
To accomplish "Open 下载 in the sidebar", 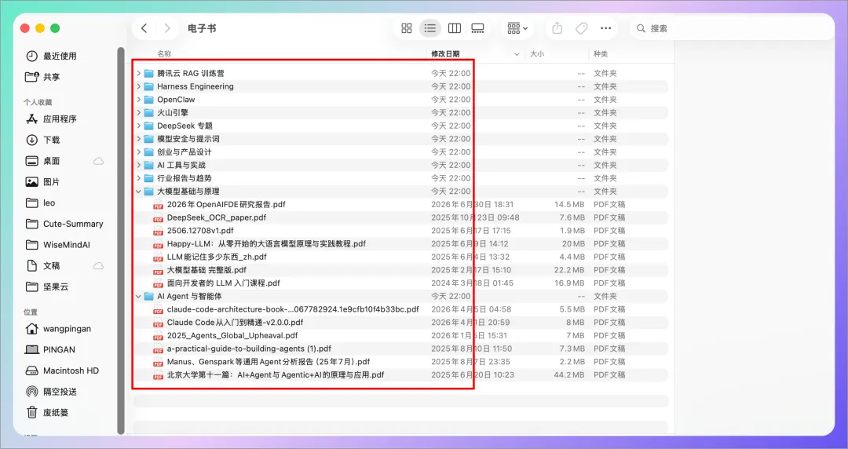I will click(x=51, y=140).
